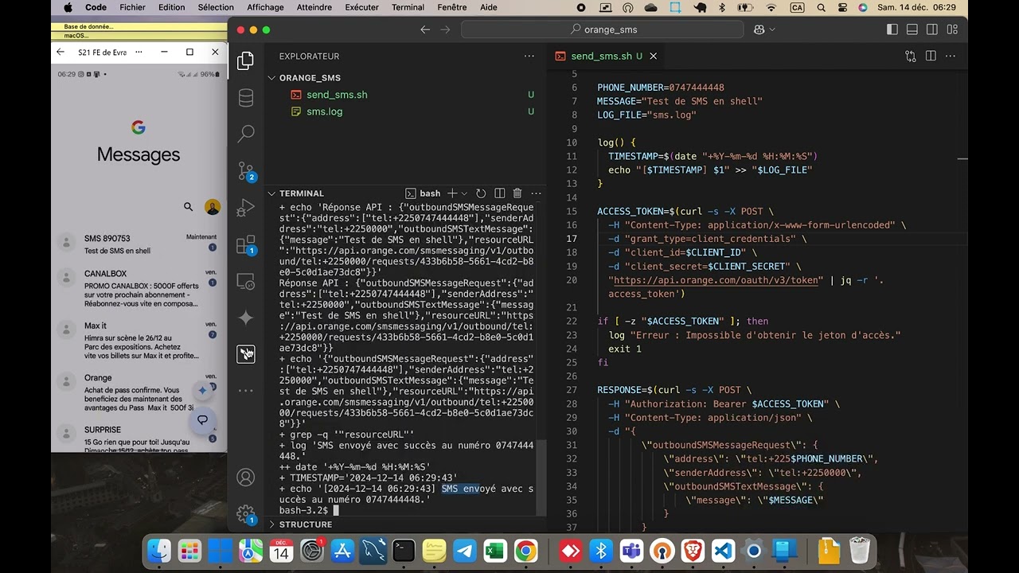Open new terminal profile dropdown arrow

point(464,193)
